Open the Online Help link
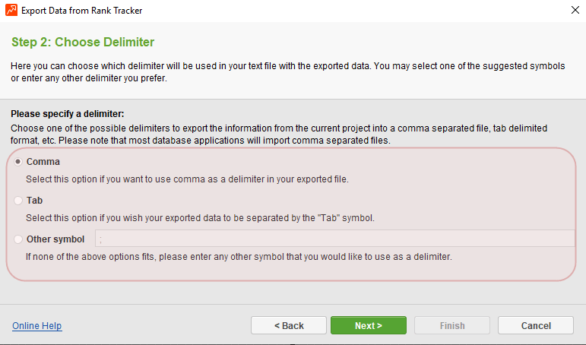Viewport: 586px width, 345px height. (37, 326)
